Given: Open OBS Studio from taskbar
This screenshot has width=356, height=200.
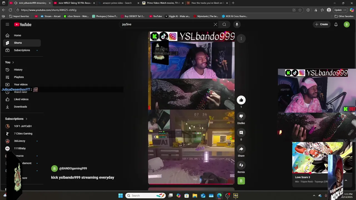Looking at the screenshot, I should pos(228,196).
